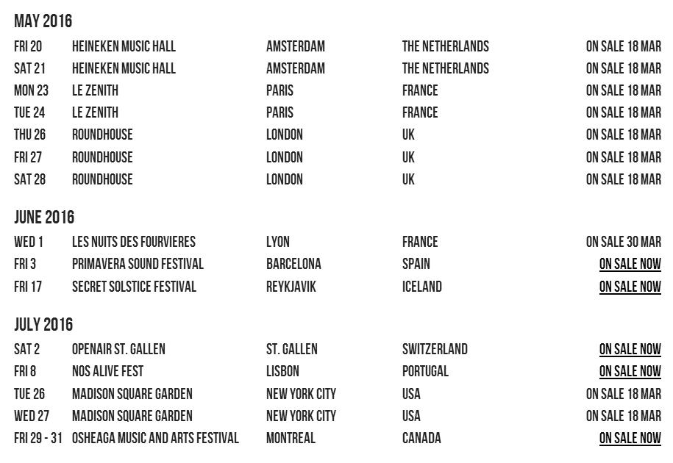
Task: Click Heineken Music Hall on Fri 20
Action: [x=124, y=46]
